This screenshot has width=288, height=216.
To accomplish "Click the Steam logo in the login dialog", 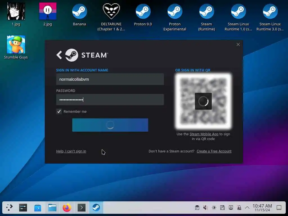I will (72, 55).
